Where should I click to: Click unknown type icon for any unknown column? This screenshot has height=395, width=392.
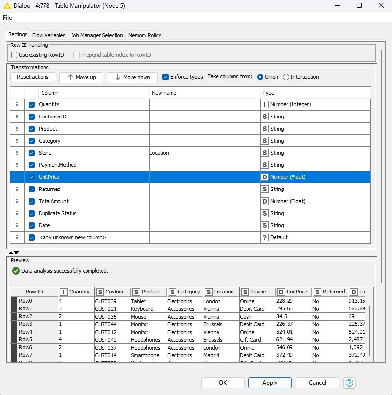tap(265, 237)
